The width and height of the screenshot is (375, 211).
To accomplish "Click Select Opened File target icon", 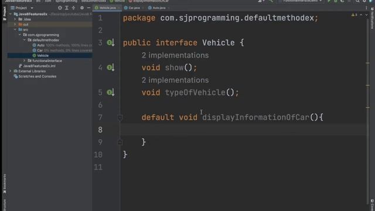I will 60,8.
